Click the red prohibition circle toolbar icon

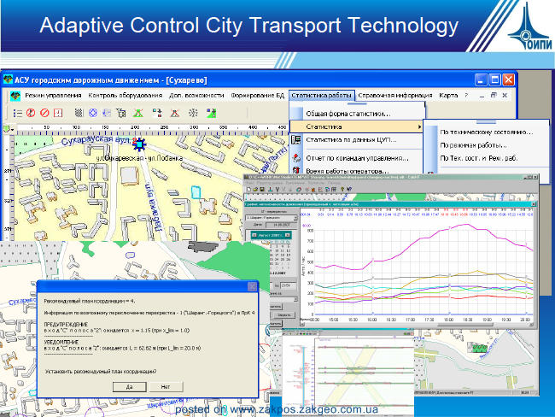point(44,113)
